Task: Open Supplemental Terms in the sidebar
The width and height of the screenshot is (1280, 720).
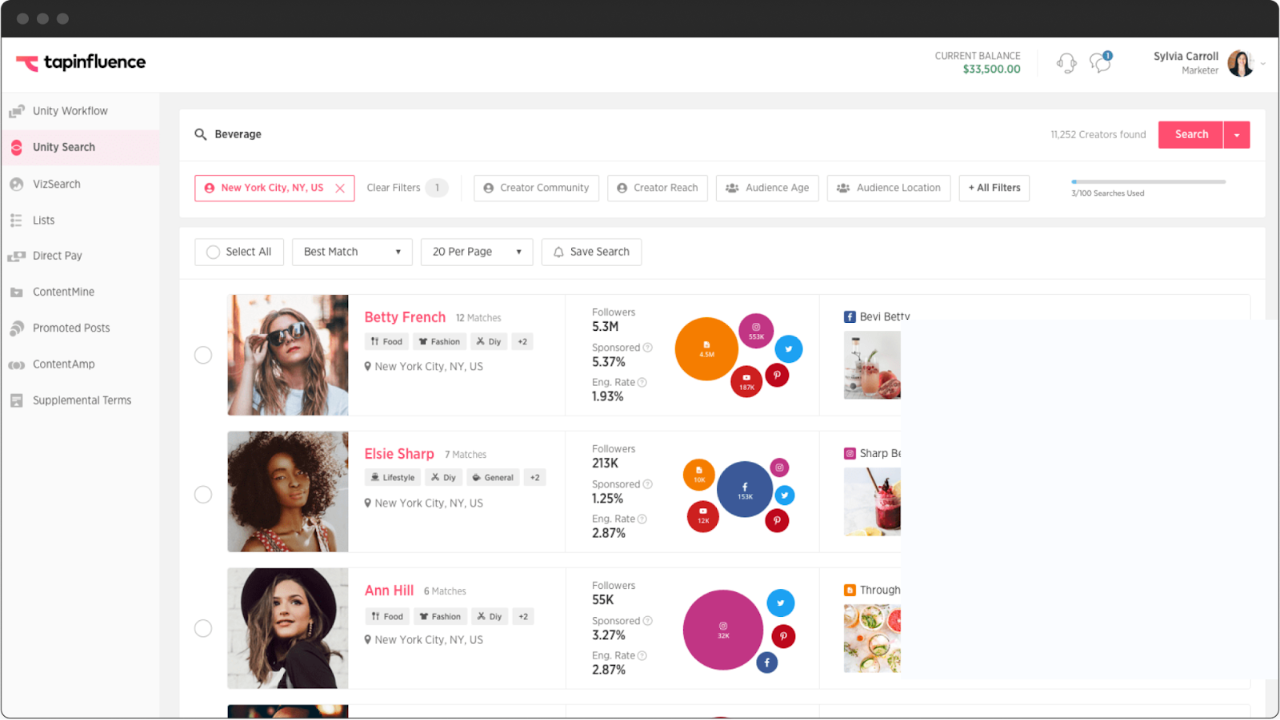Action: (80, 400)
